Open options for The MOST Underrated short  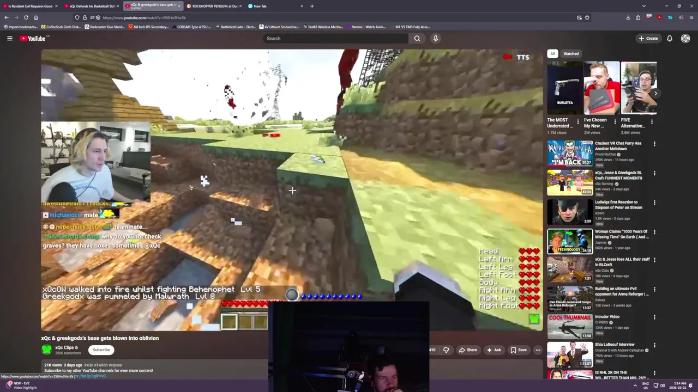pyautogui.click(x=578, y=122)
